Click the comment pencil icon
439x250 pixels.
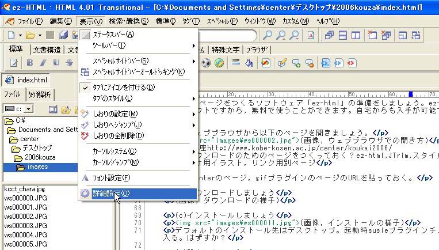282,63
